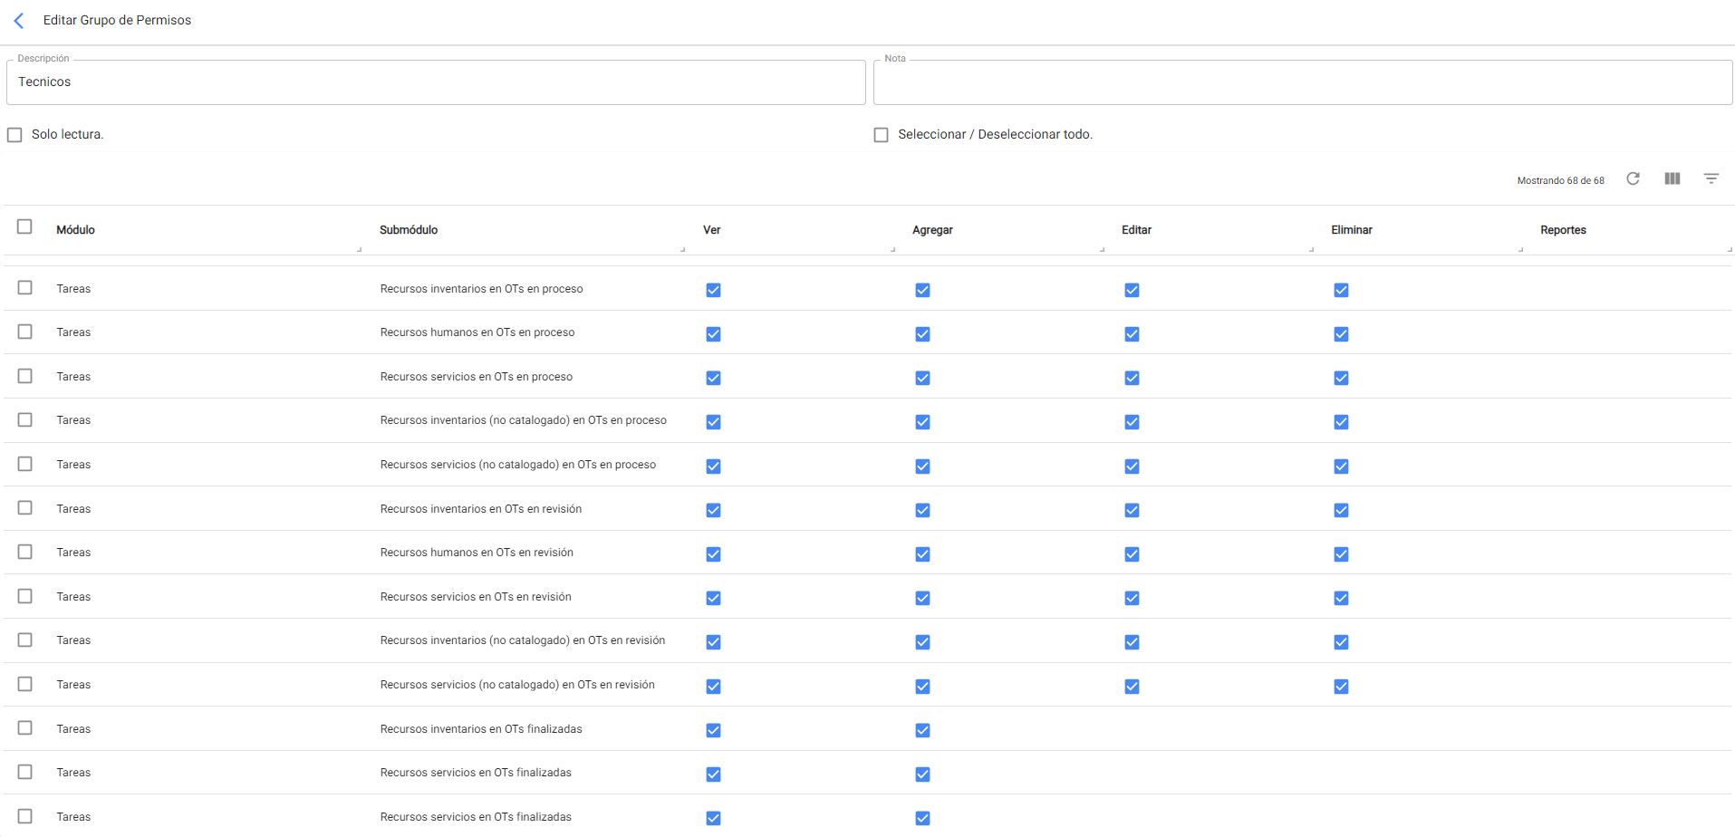Click the refresh table icon
The width and height of the screenshot is (1735, 837).
[1633, 179]
